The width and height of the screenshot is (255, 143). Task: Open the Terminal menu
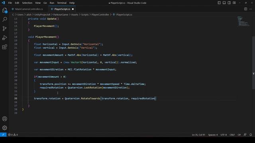click(62, 3)
